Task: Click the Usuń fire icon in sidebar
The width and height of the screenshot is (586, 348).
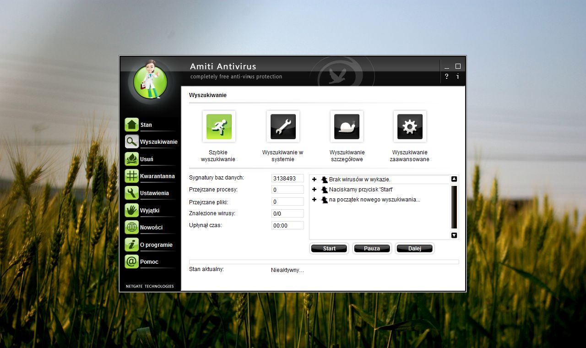Action: [132, 159]
